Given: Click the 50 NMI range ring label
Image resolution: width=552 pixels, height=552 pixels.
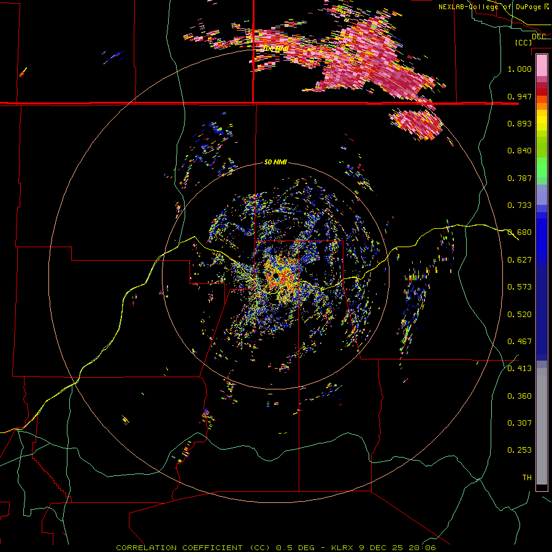Looking at the screenshot, I should point(275,163).
